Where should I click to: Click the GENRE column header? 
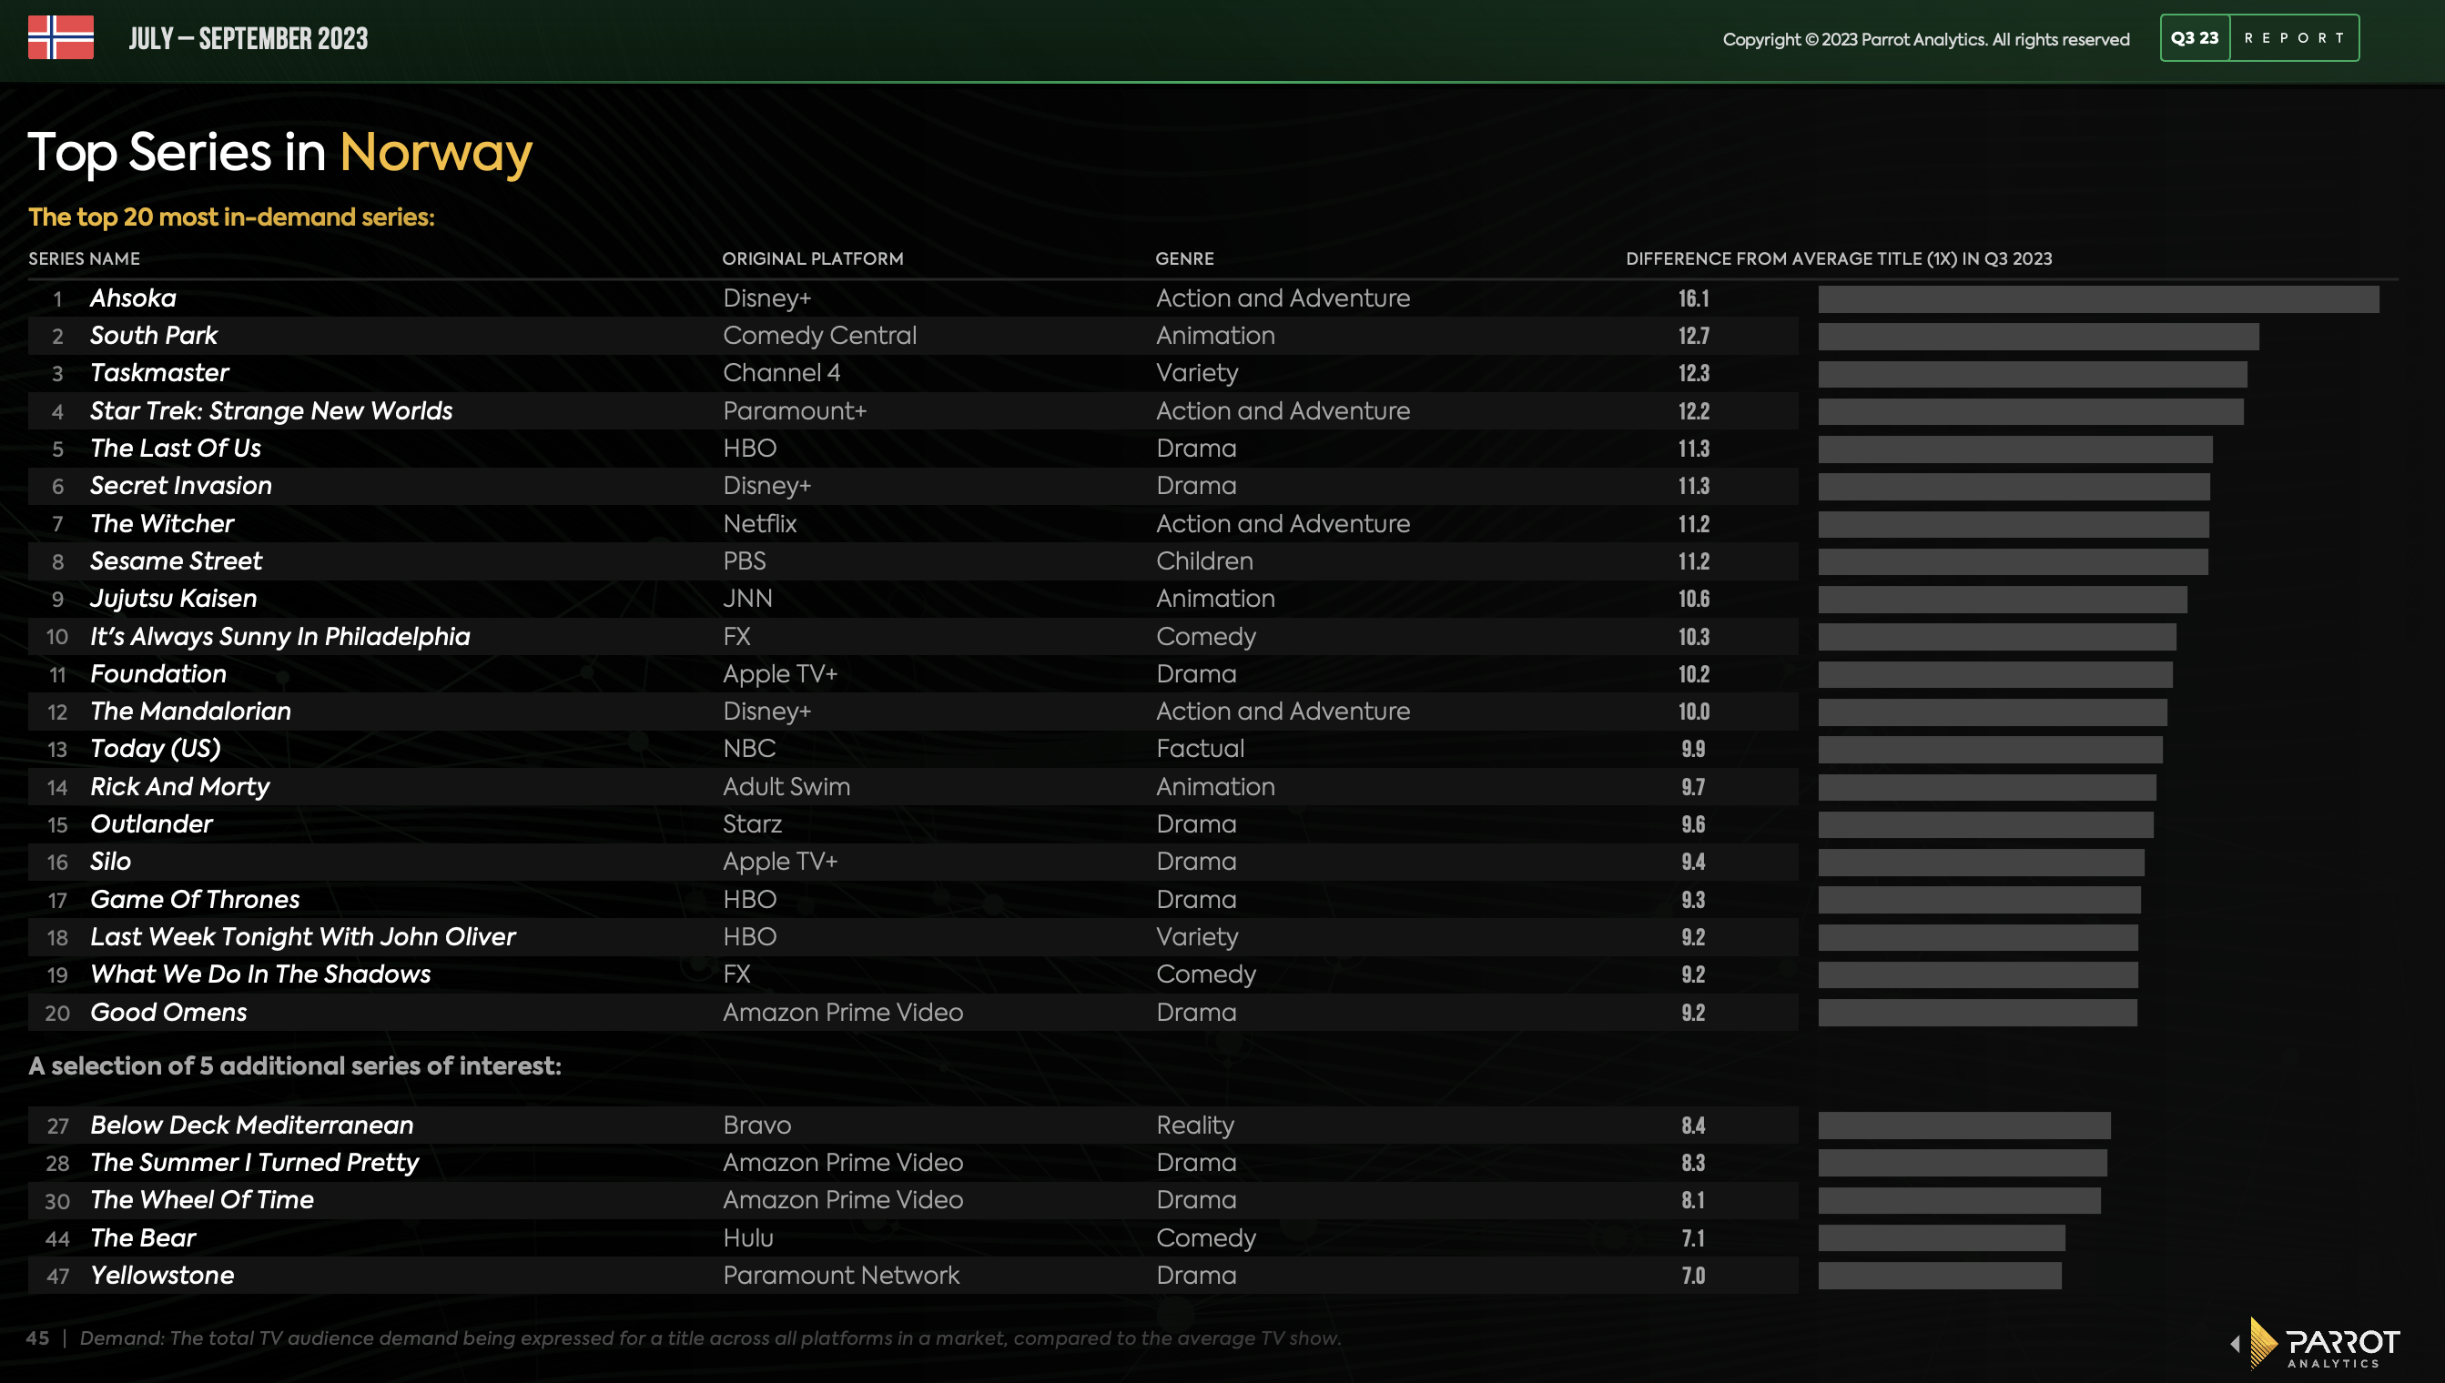pyautogui.click(x=1184, y=258)
